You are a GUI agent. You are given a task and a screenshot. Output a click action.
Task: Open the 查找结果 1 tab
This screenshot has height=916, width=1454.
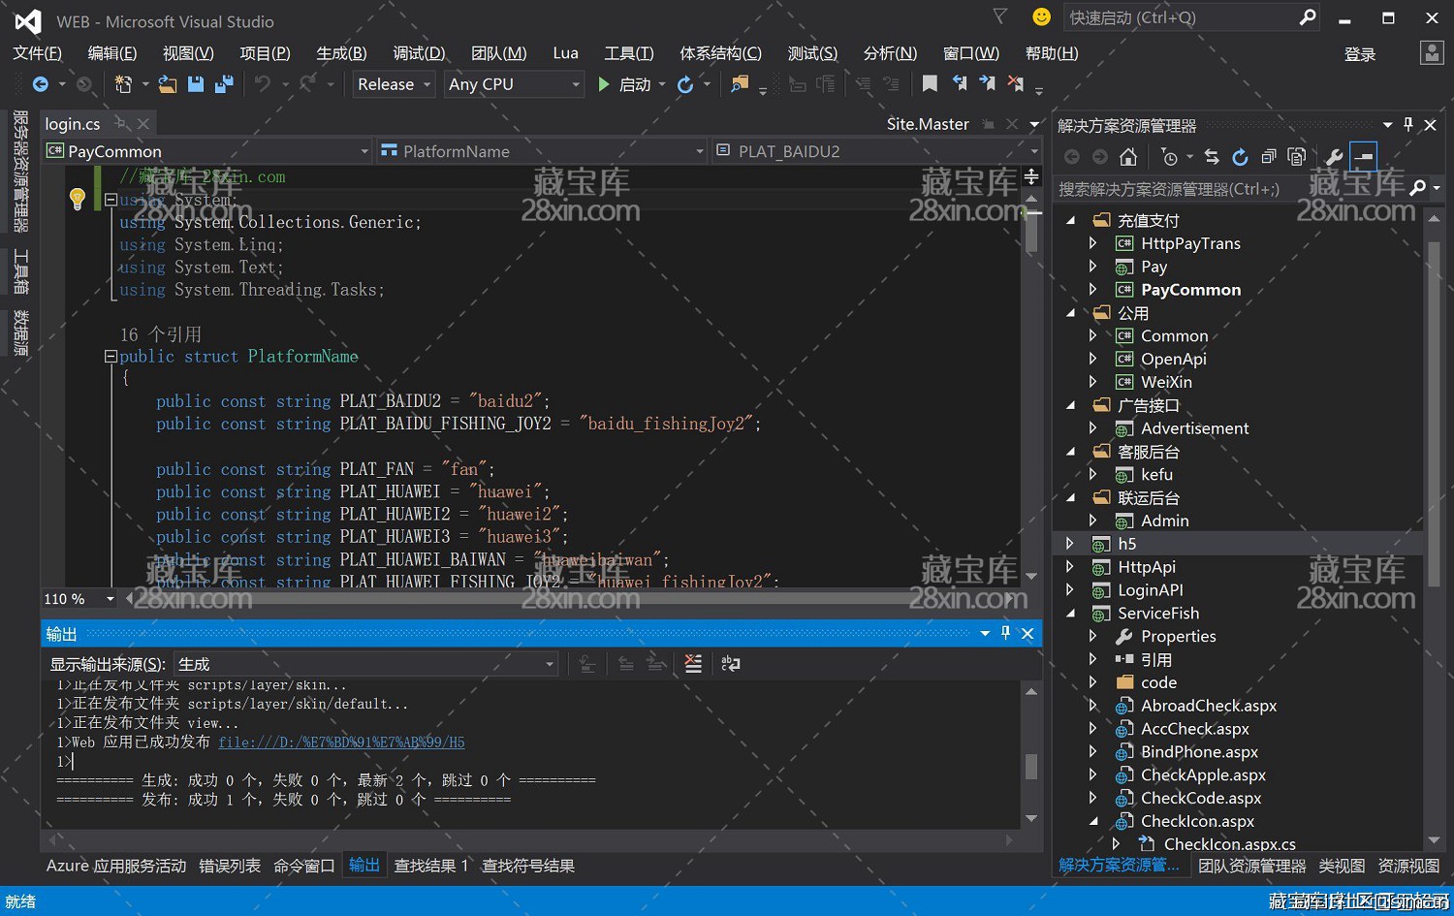pyautogui.click(x=431, y=866)
